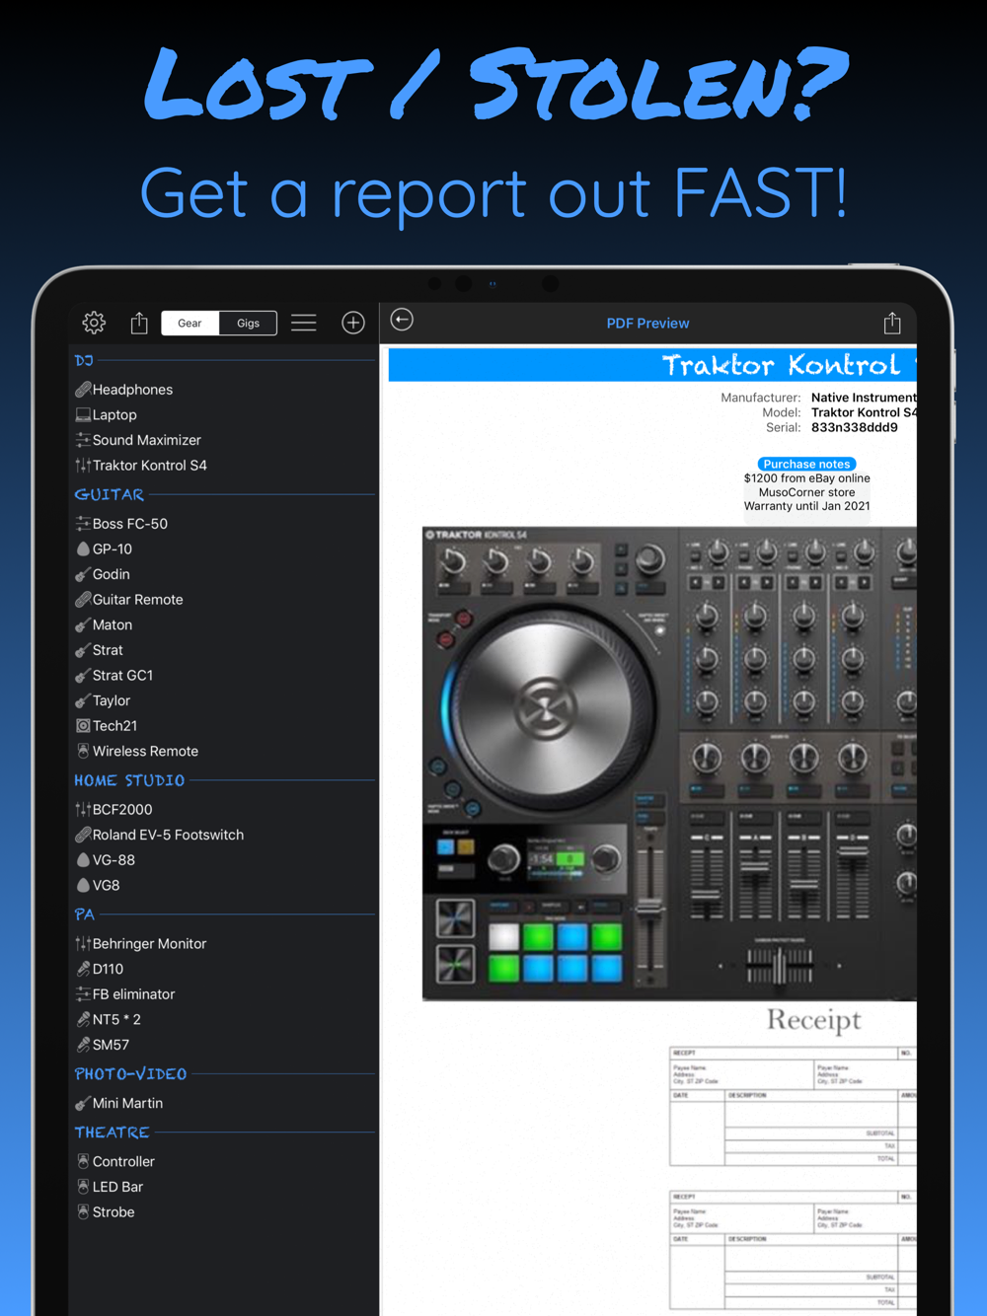
Task: Click the Tech21 icon
Action: pyautogui.click(x=83, y=726)
